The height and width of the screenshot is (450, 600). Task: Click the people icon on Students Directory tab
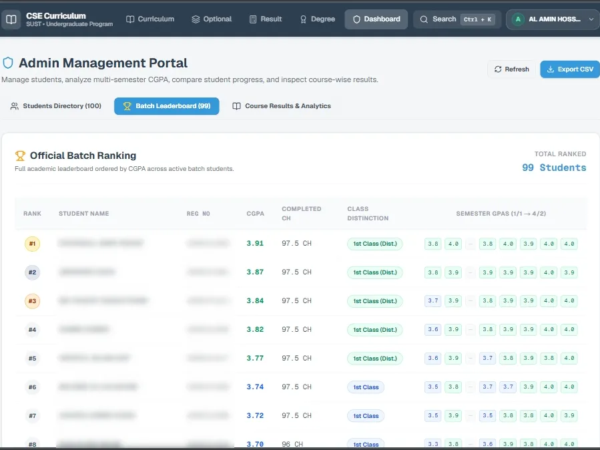(x=14, y=106)
